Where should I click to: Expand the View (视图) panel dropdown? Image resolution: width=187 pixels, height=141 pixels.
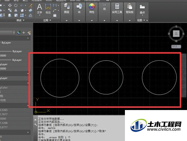141,20
